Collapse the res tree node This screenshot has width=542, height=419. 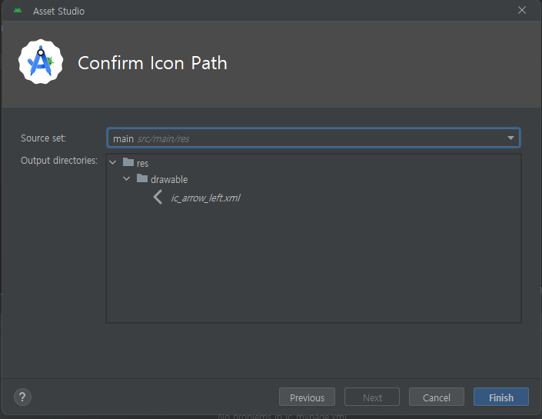pos(113,162)
